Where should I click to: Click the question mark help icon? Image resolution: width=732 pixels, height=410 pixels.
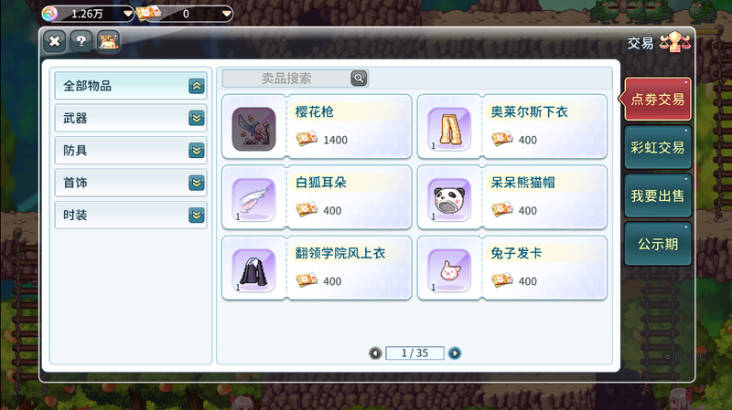pyautogui.click(x=81, y=41)
